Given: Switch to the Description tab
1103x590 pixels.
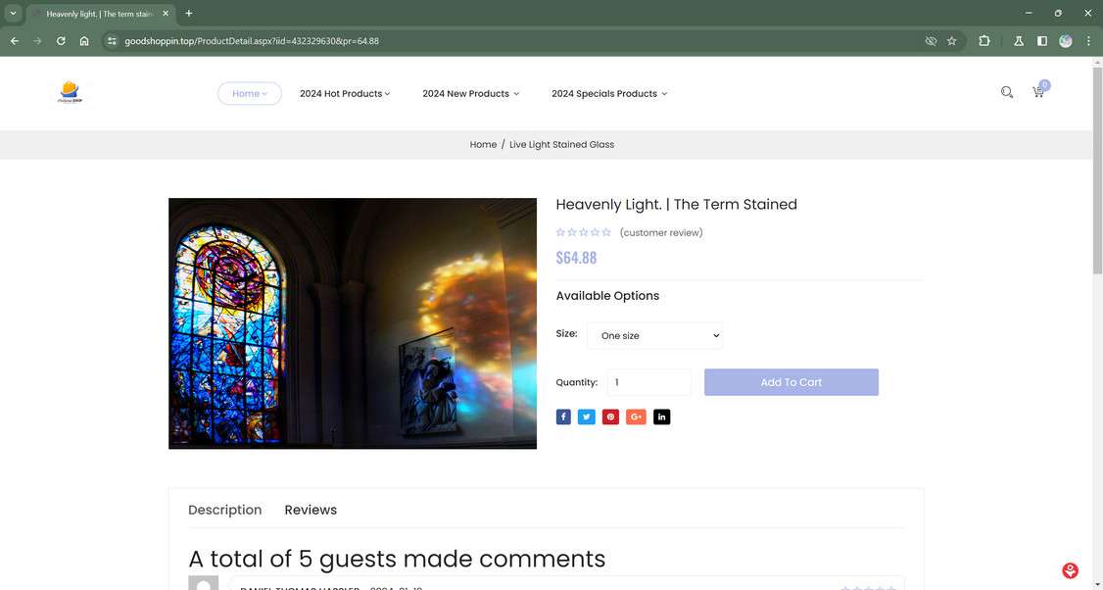Looking at the screenshot, I should (224, 510).
